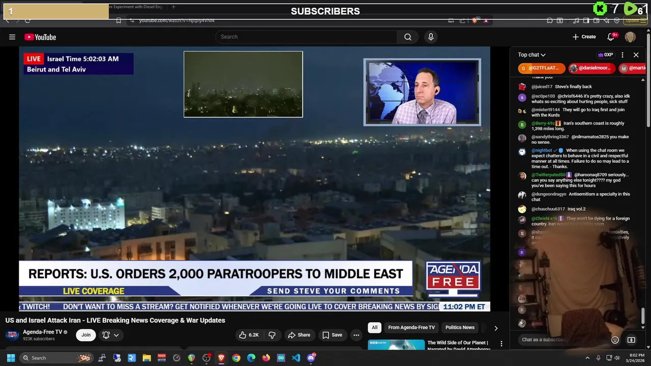Join the Agenda-Free TV channel membership
Image resolution: width=651 pixels, height=366 pixels.
(x=86, y=335)
